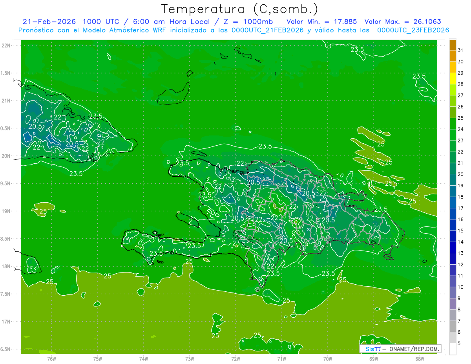This screenshot has height=364, width=471.
Task: Click the '69W' longitude axis label
Action: tap(374, 359)
